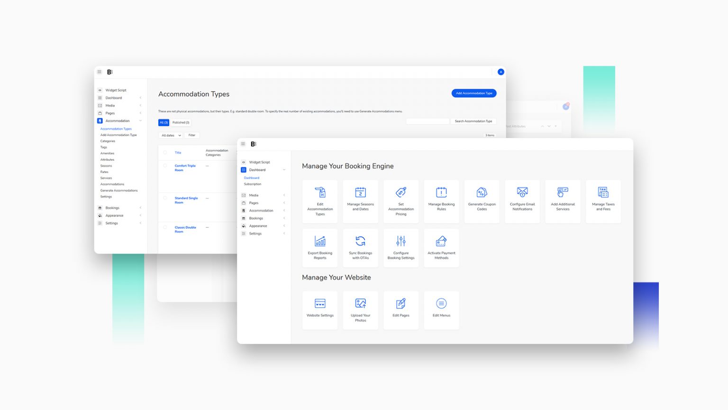Open Subscription under Dashboard
This screenshot has width=728, height=410.
pyautogui.click(x=252, y=184)
